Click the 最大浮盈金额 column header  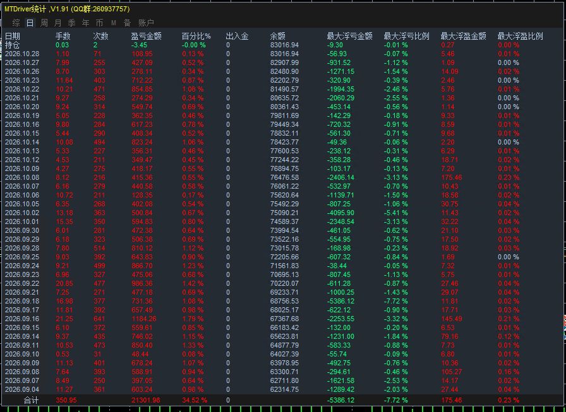coord(464,36)
